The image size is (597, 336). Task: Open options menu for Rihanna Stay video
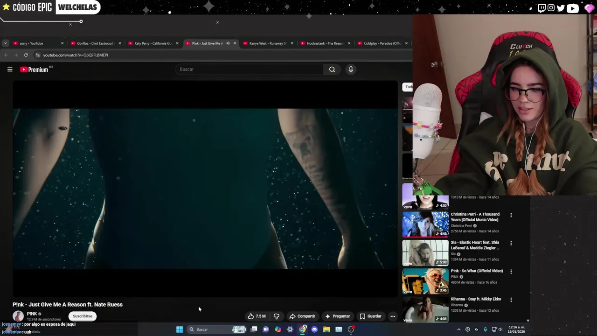click(x=511, y=300)
